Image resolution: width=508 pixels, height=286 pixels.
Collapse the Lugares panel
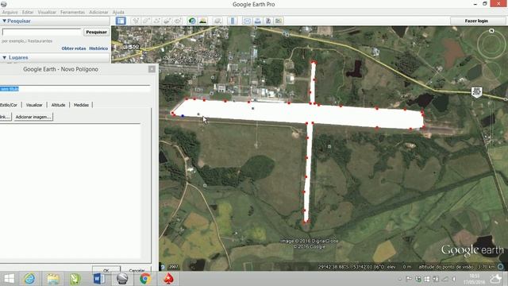4,57
